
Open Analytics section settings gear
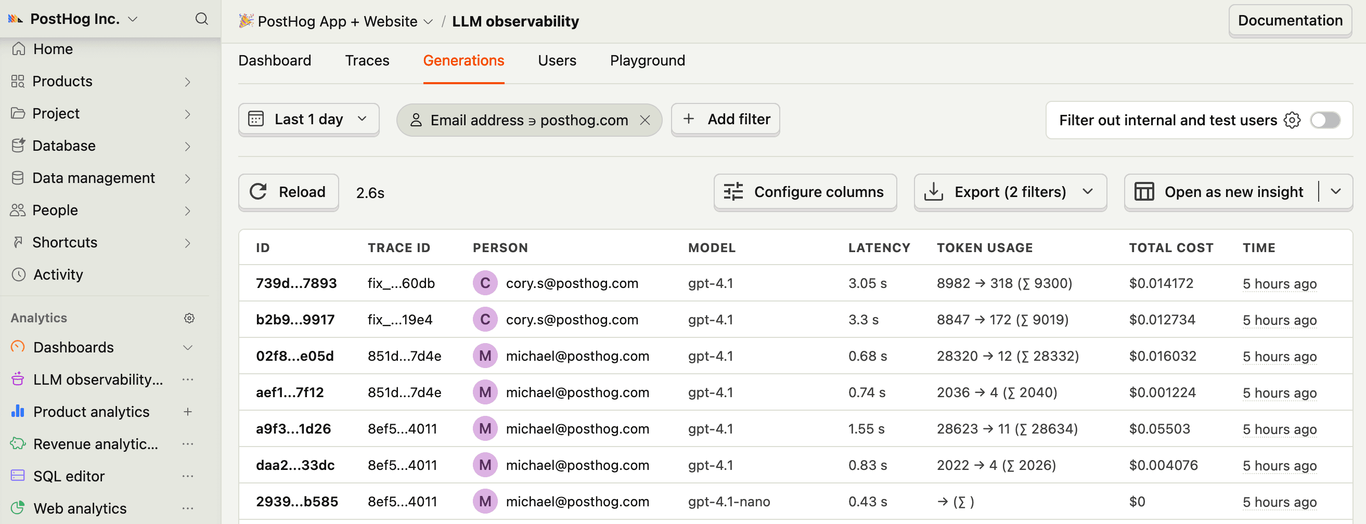click(x=189, y=318)
